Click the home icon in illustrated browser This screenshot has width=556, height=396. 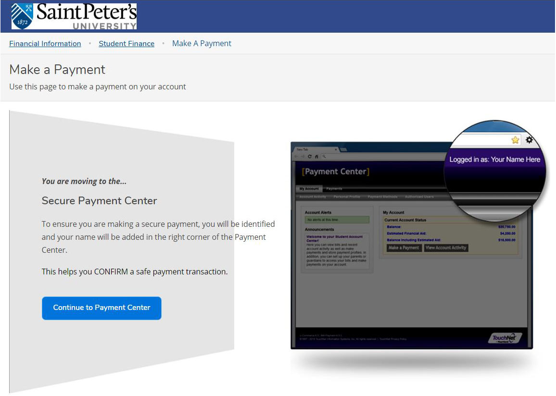[x=316, y=156]
